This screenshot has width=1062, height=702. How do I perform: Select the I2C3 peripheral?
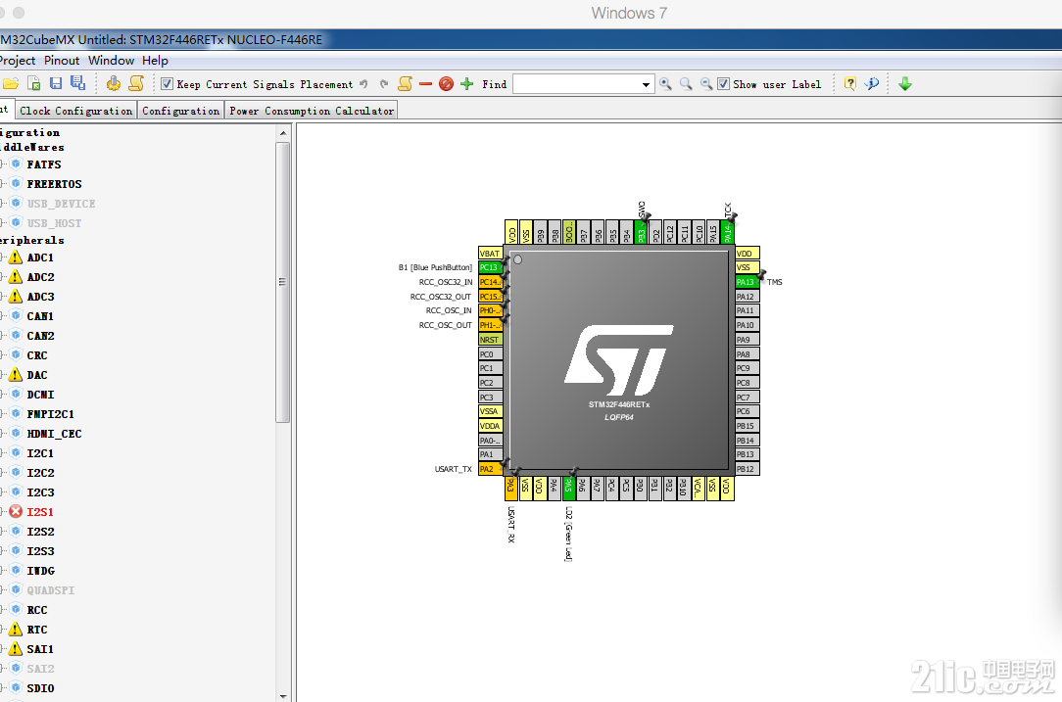click(x=40, y=492)
